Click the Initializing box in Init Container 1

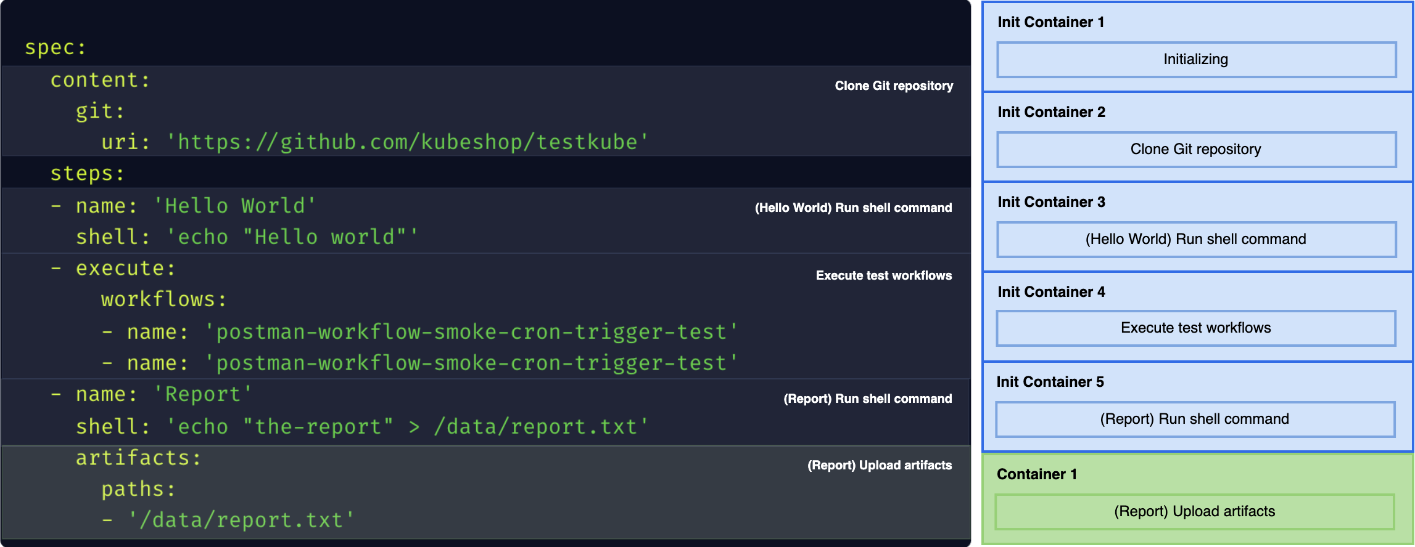point(1196,60)
